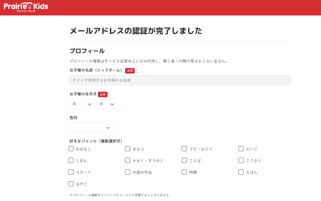Check the かがく・すうがく checkbox
This screenshot has height=201, width=321.
tap(128, 160)
